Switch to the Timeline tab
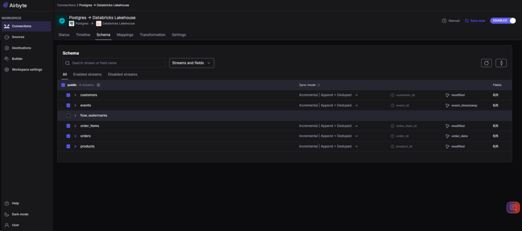 click(83, 35)
